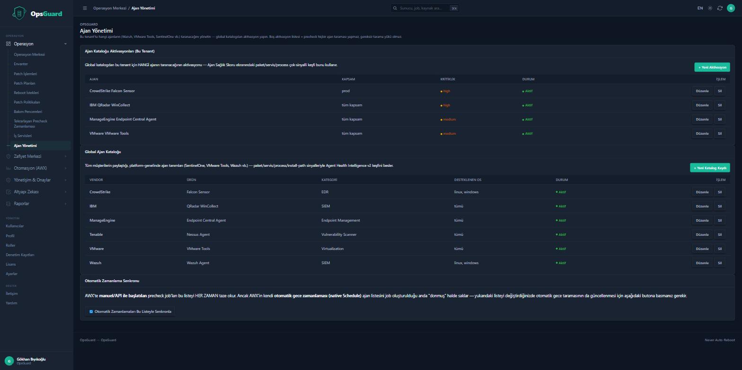Screen dimensions: 742x370
Task: Expand Zafiyet Merkezi chevron
Action: 65,156
